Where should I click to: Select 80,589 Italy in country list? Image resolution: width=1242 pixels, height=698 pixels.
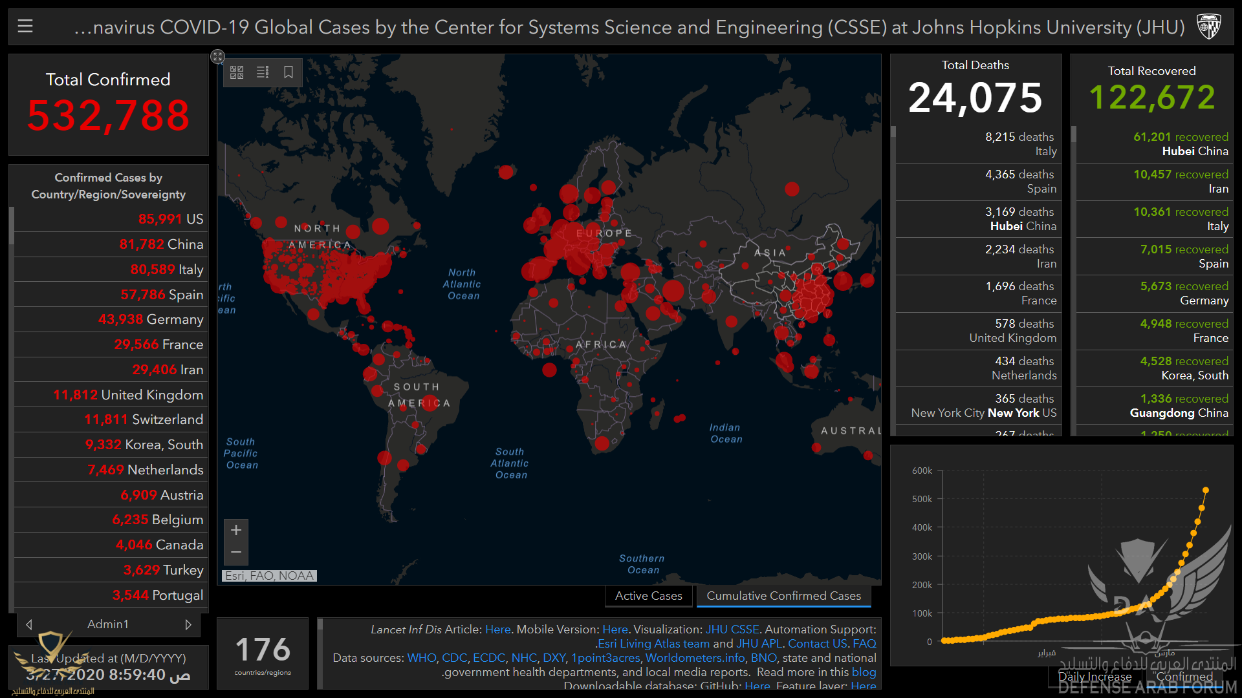pyautogui.click(x=111, y=270)
